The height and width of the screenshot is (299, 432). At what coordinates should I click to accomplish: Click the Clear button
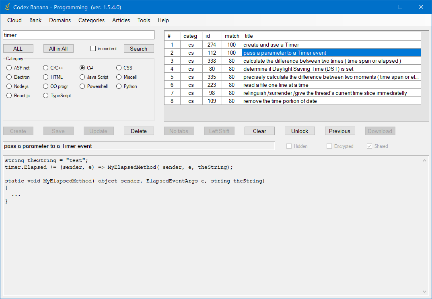(x=259, y=131)
